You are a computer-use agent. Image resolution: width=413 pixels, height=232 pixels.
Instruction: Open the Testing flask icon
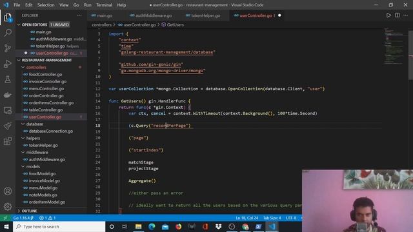coord(8,79)
